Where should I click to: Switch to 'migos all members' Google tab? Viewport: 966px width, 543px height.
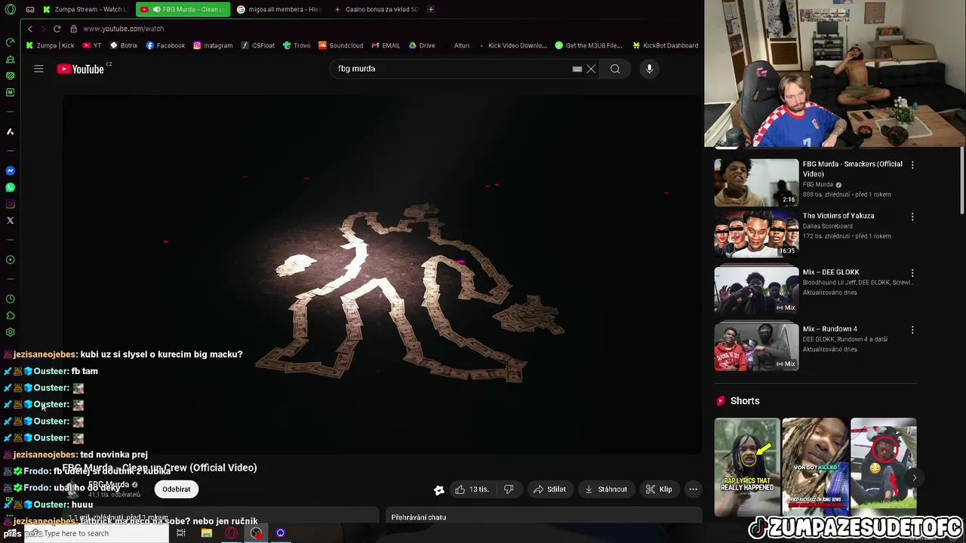(279, 9)
